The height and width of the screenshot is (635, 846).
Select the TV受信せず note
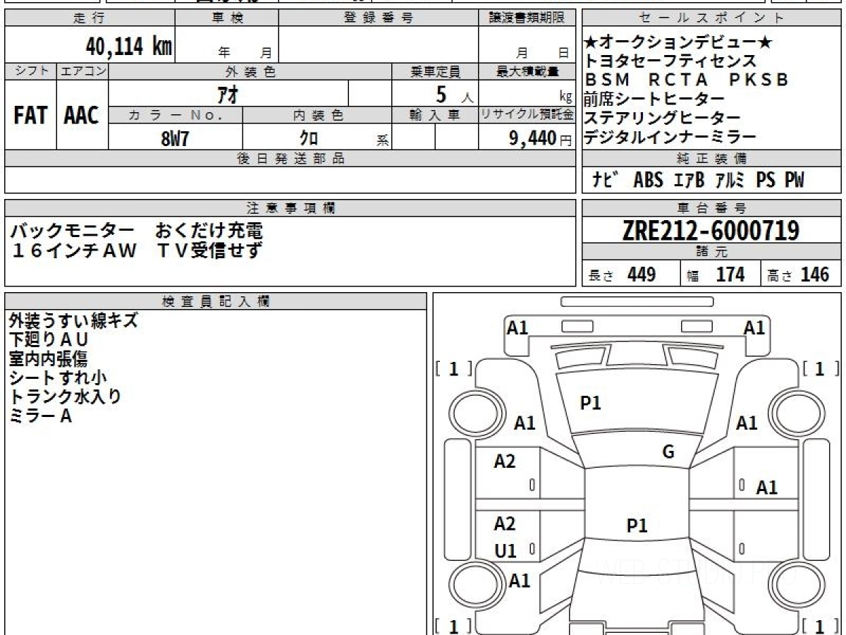point(209,250)
